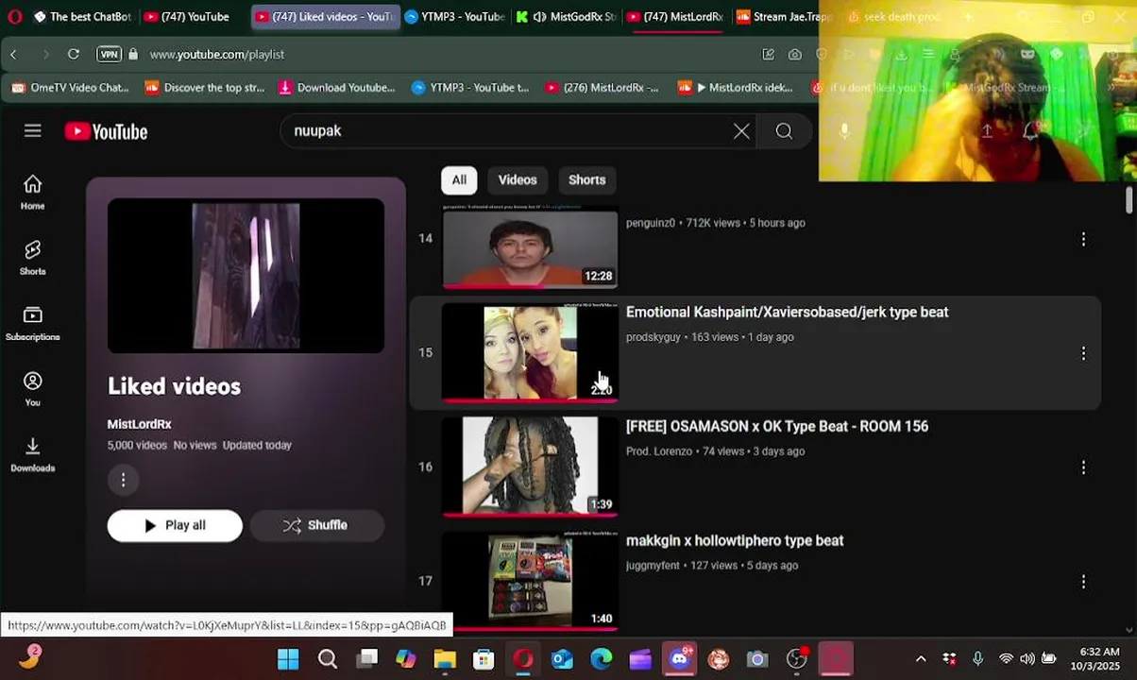Open the MistLordRx idek... SoundCloud bookmark

735,88
